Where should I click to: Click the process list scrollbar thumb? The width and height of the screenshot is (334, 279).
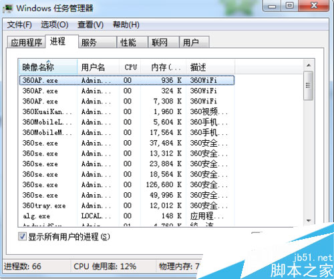(x=309, y=85)
